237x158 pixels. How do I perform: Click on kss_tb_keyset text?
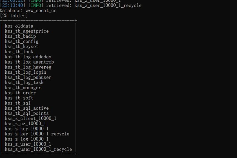click(x=22, y=46)
